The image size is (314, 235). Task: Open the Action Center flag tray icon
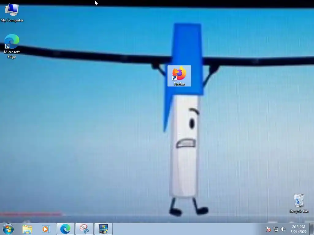(268, 229)
